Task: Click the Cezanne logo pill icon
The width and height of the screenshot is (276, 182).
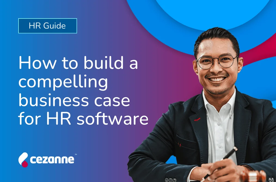Action: tap(23, 159)
